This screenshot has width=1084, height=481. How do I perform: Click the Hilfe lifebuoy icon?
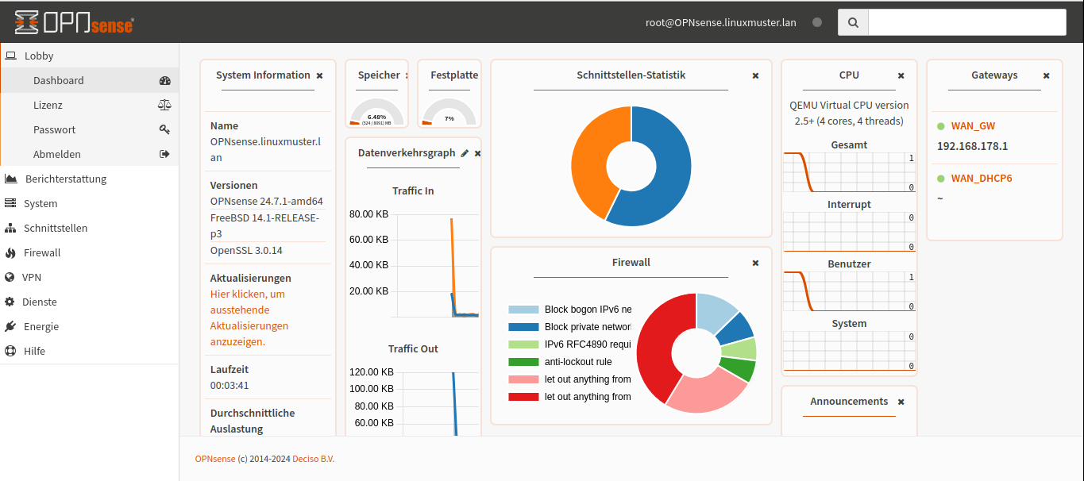tap(10, 351)
